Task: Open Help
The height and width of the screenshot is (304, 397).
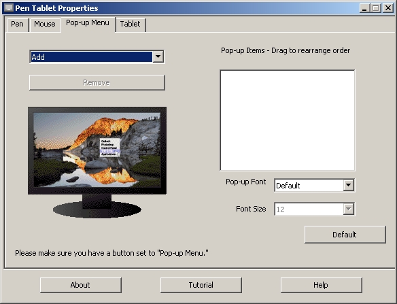Action: pos(322,285)
